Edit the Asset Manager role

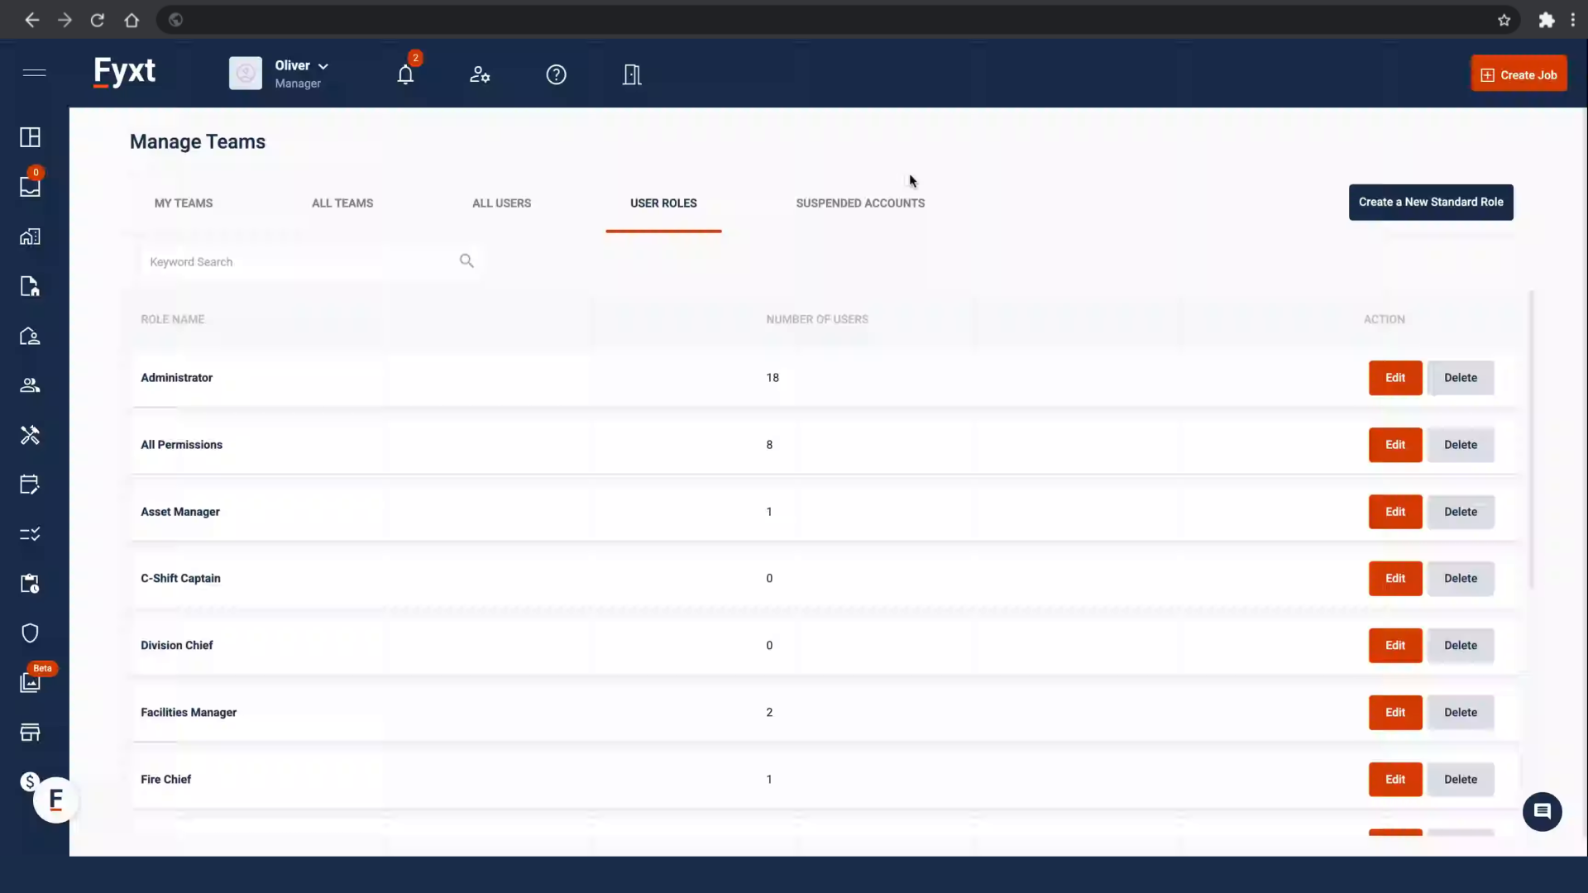coord(1395,512)
